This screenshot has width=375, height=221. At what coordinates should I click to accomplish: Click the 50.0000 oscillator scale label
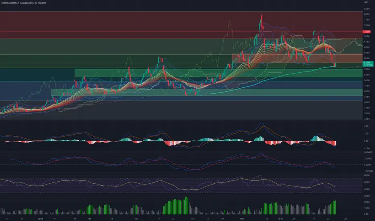click(368, 152)
